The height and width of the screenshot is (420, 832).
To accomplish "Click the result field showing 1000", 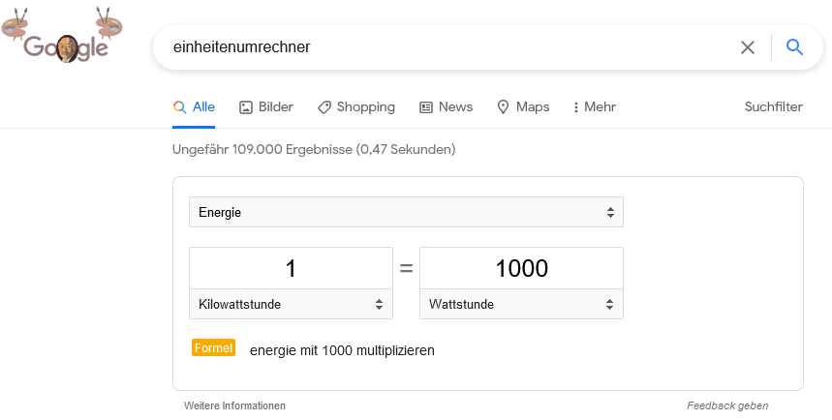I will [521, 268].
